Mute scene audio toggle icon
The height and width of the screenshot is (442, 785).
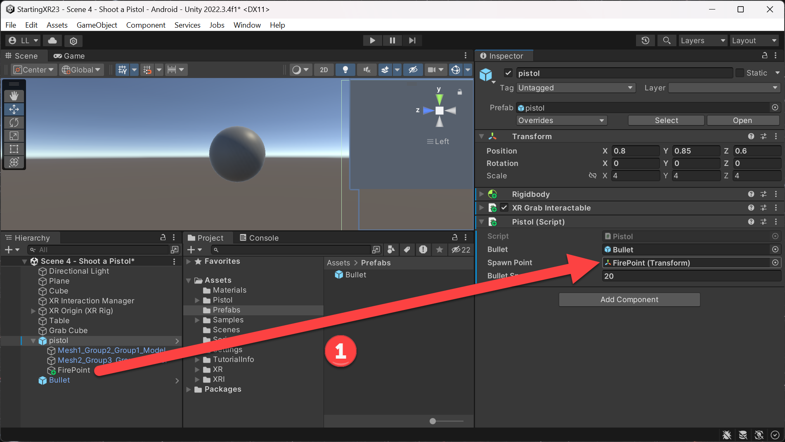point(366,70)
